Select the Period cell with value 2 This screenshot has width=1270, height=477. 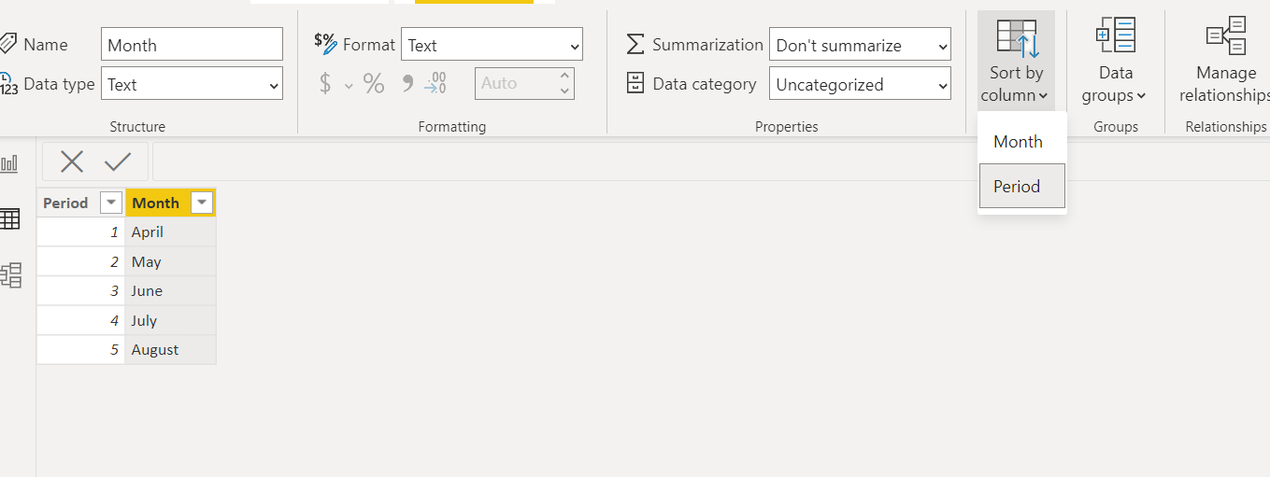[x=80, y=261]
